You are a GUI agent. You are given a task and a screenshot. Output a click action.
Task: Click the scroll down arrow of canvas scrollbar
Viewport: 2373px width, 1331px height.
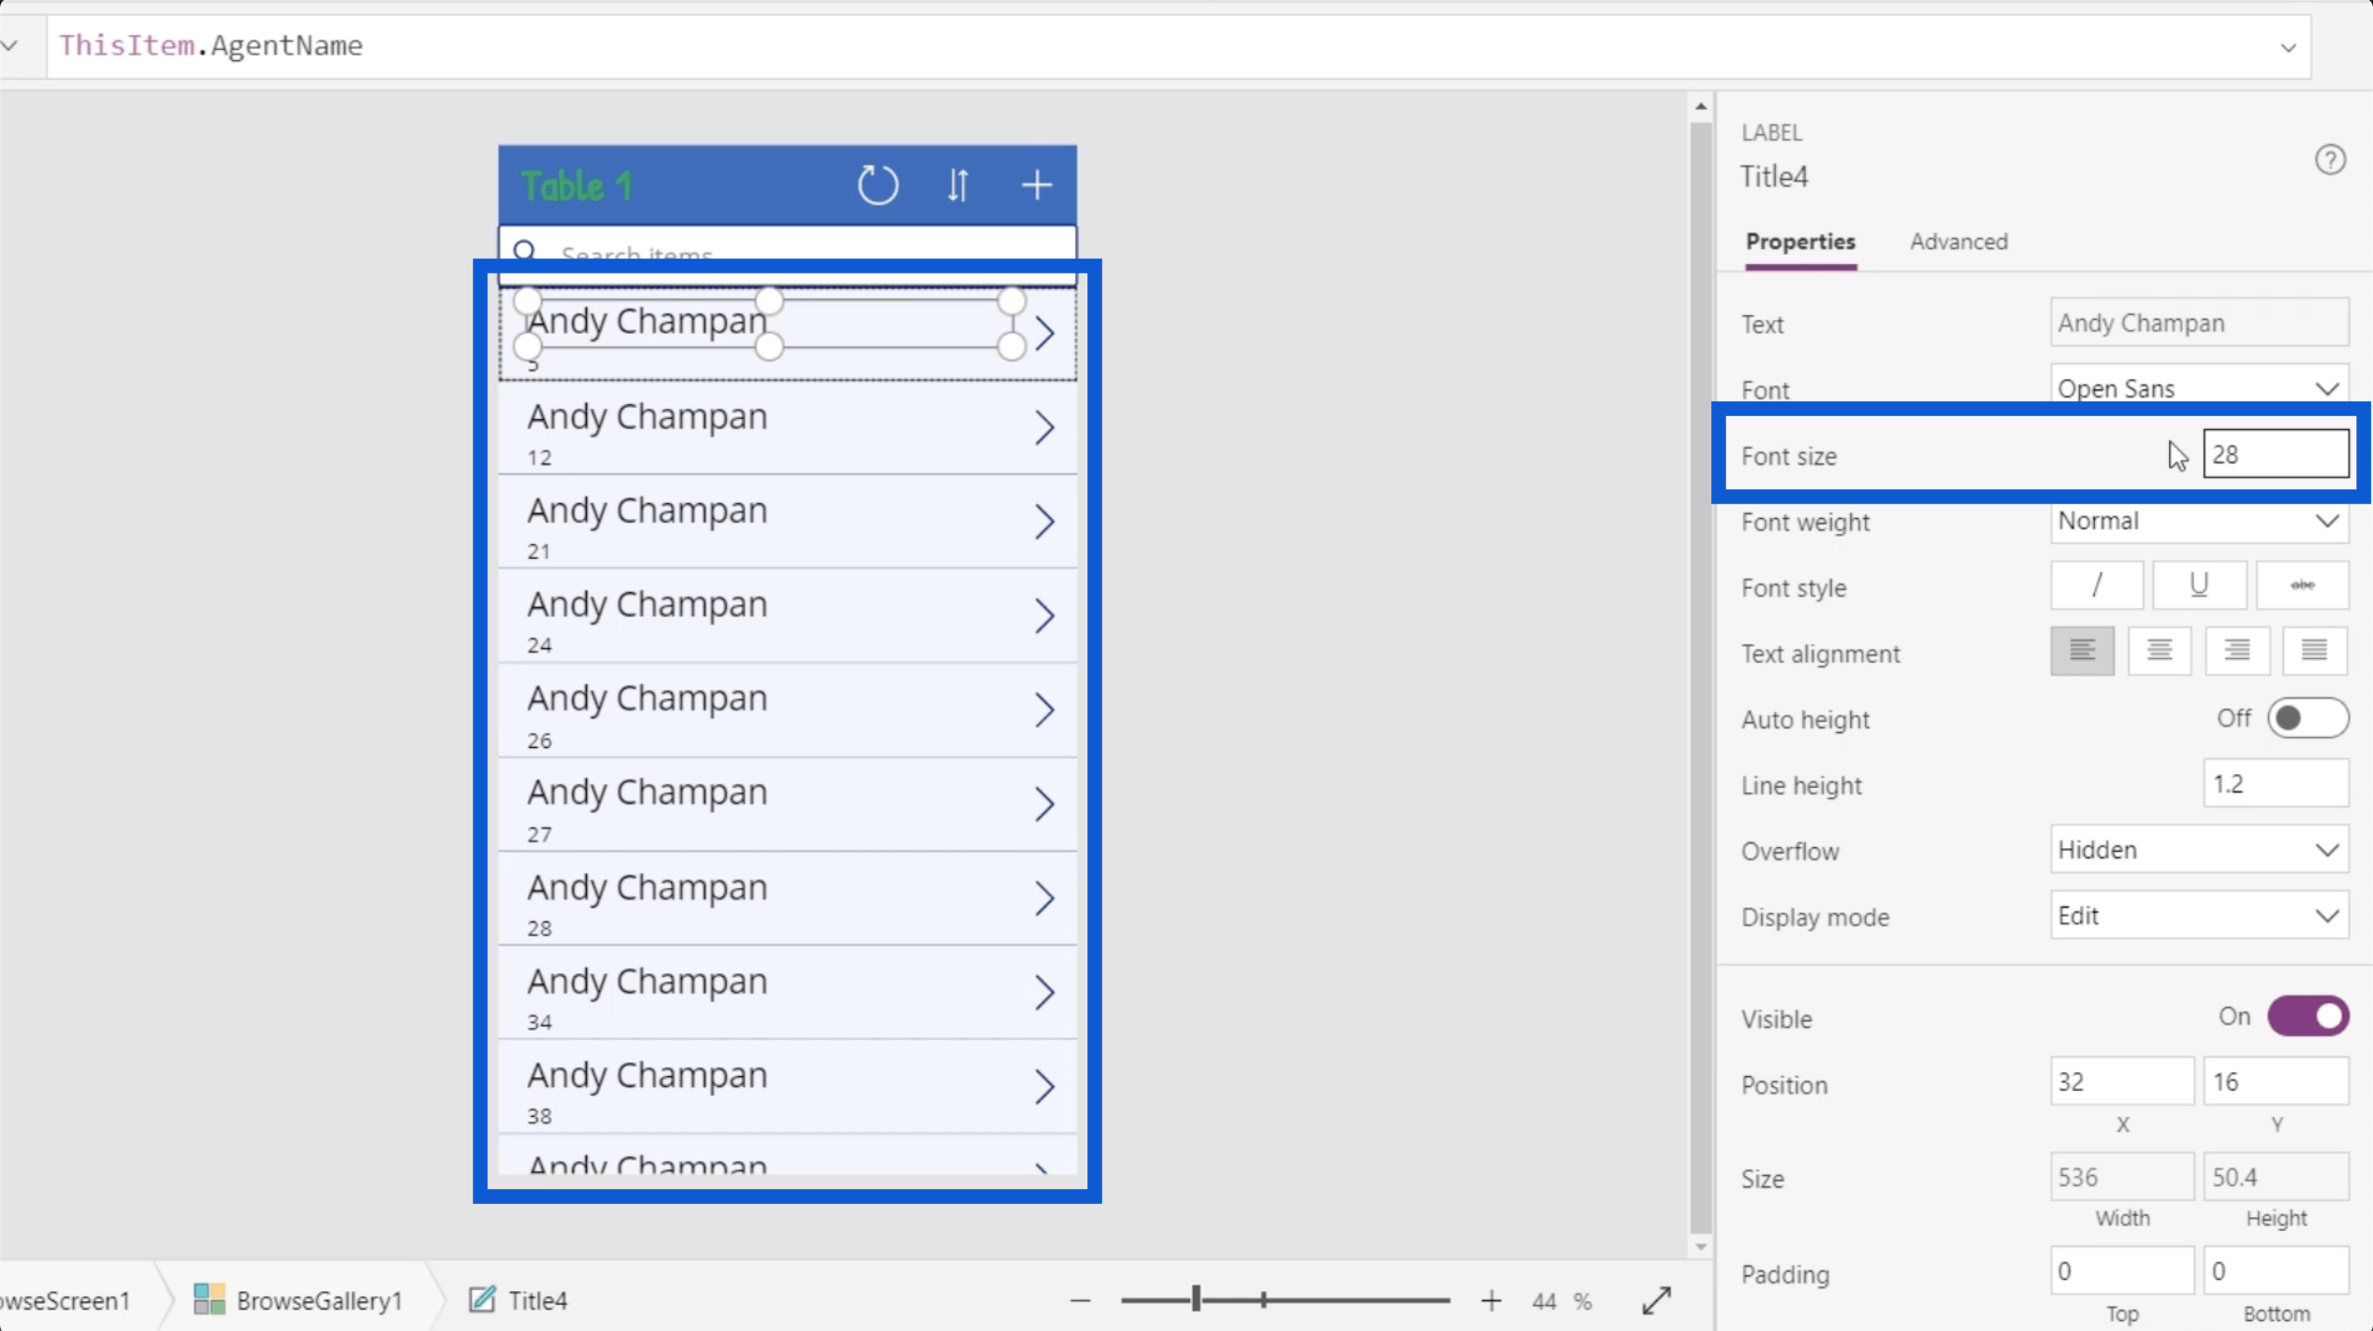(1700, 1247)
